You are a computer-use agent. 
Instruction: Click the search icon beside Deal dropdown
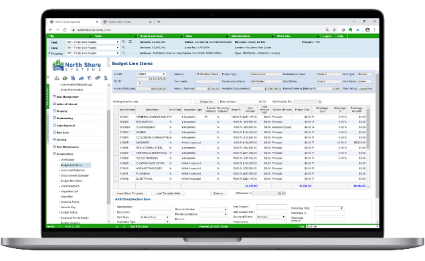point(123,41)
